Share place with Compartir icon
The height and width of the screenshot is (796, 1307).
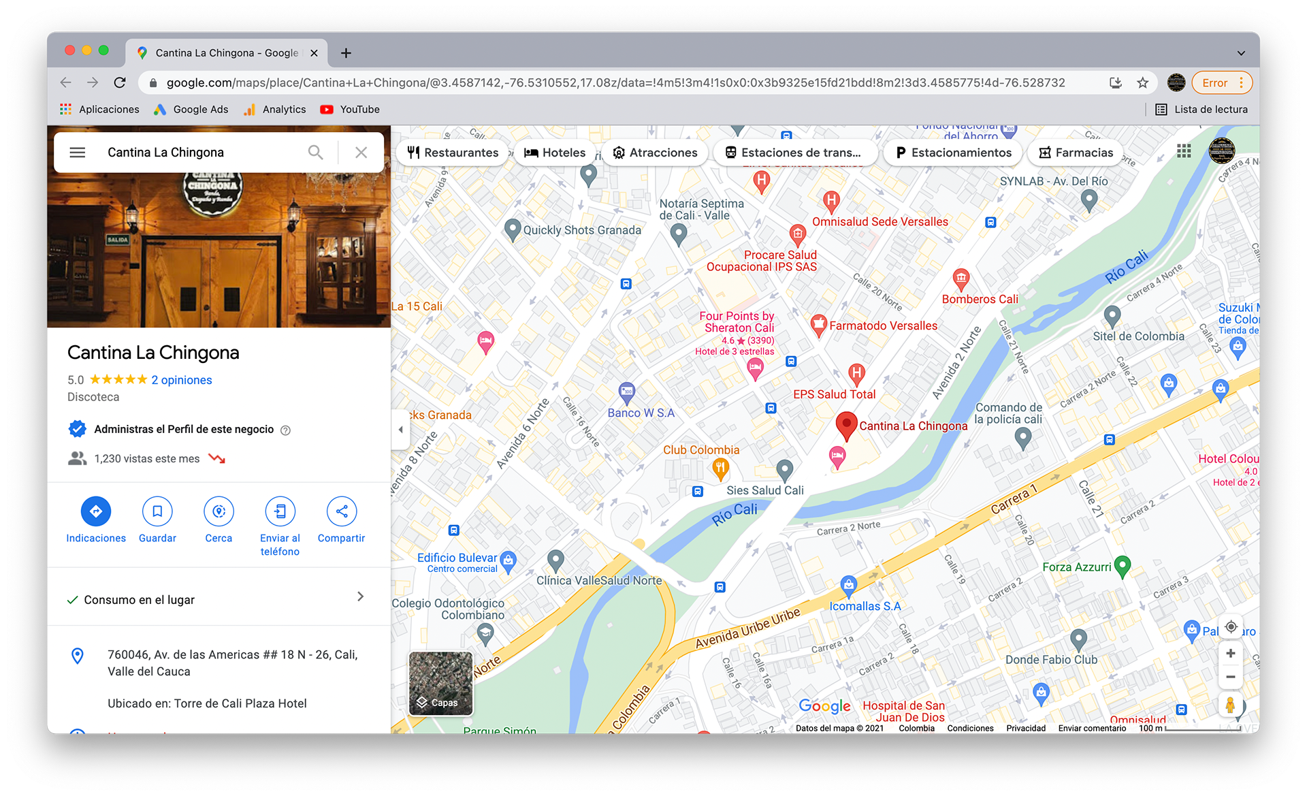coord(341,511)
